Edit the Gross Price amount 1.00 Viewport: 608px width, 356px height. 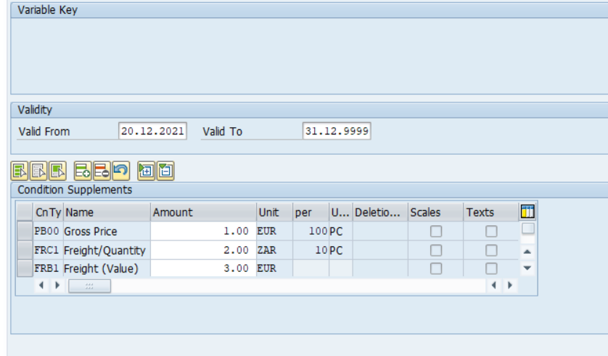click(203, 231)
